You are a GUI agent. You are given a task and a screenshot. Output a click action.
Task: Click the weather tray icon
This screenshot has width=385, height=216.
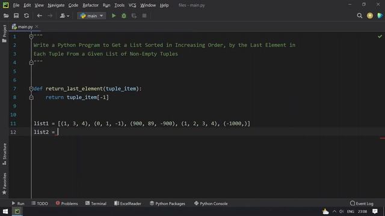(325, 211)
